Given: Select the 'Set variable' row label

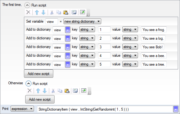Looking at the screenshot, I should tap(35, 21).
